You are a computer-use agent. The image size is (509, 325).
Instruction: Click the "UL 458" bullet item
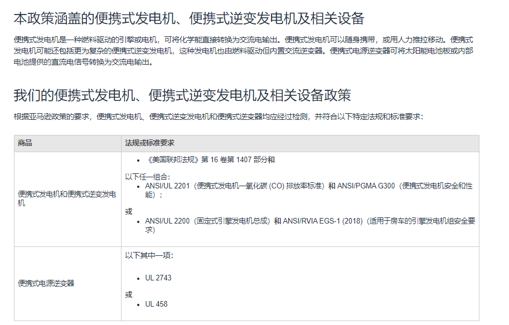pyautogui.click(x=156, y=304)
